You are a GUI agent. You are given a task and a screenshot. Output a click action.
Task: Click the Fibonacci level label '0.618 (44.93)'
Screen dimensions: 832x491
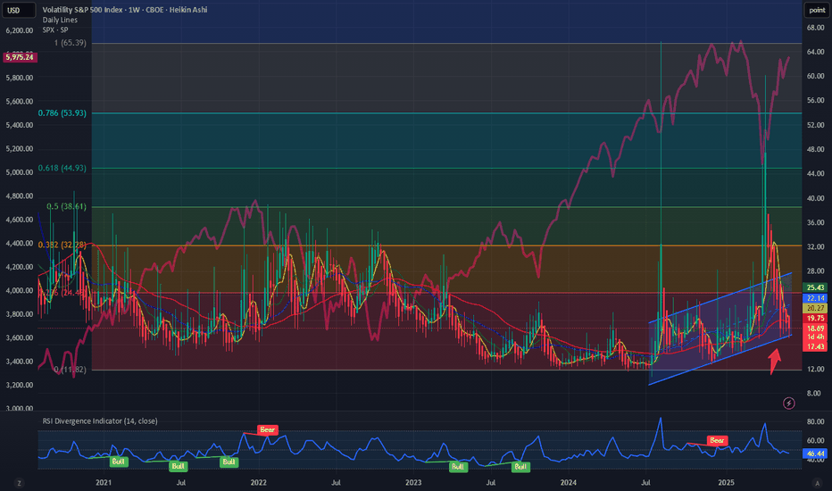pyautogui.click(x=62, y=168)
